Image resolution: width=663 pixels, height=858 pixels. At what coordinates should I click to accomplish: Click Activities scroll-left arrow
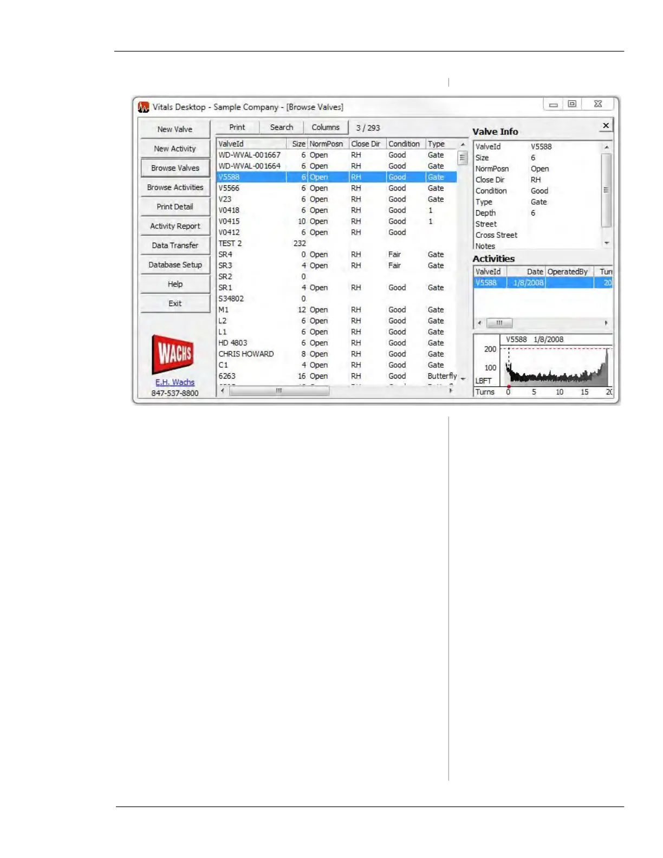(x=479, y=323)
